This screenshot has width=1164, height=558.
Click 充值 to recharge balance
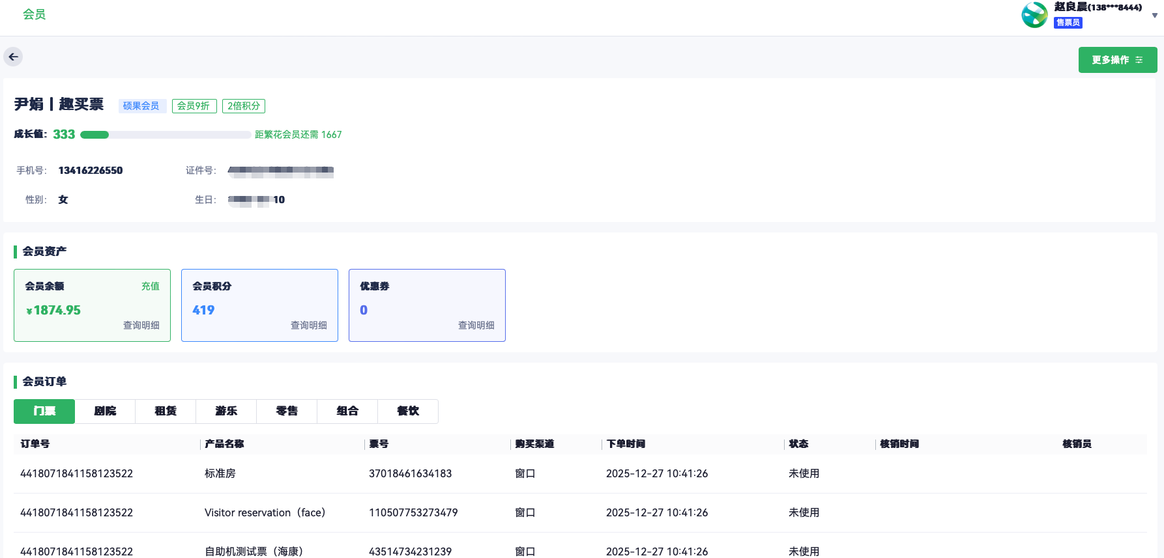point(151,286)
